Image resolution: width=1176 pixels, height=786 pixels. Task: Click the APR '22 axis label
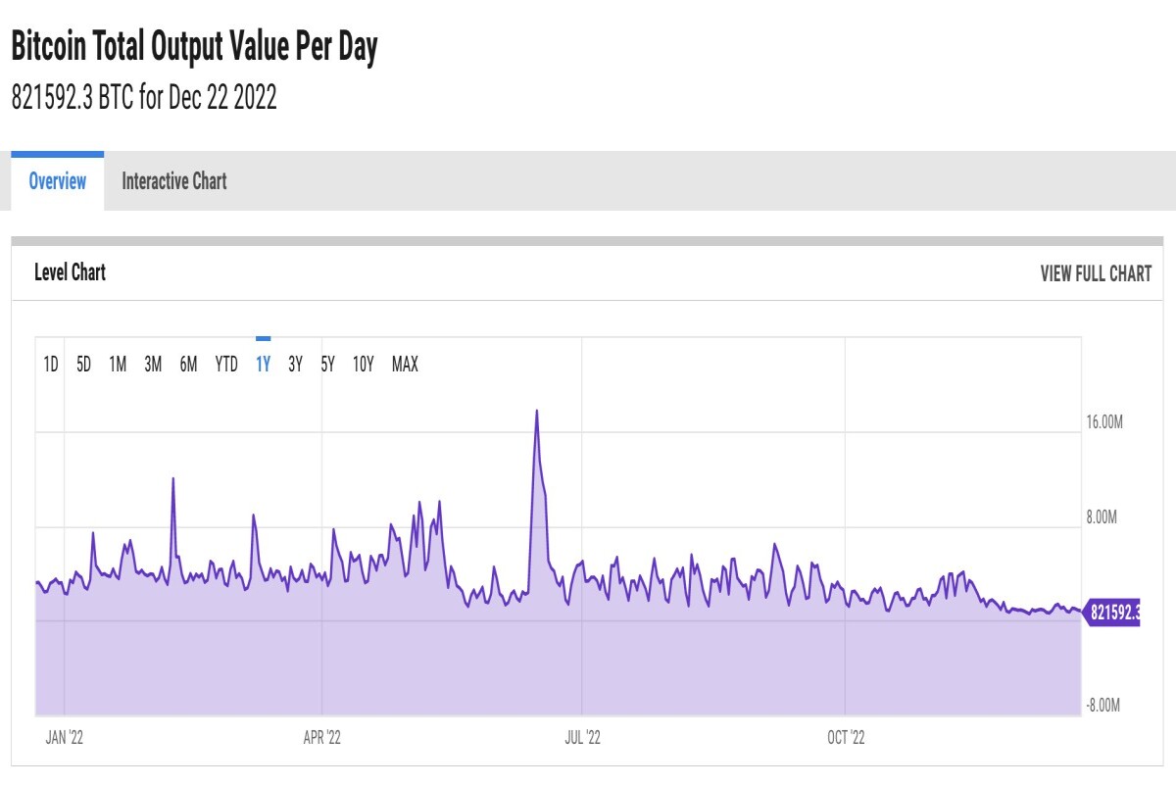coord(321,737)
